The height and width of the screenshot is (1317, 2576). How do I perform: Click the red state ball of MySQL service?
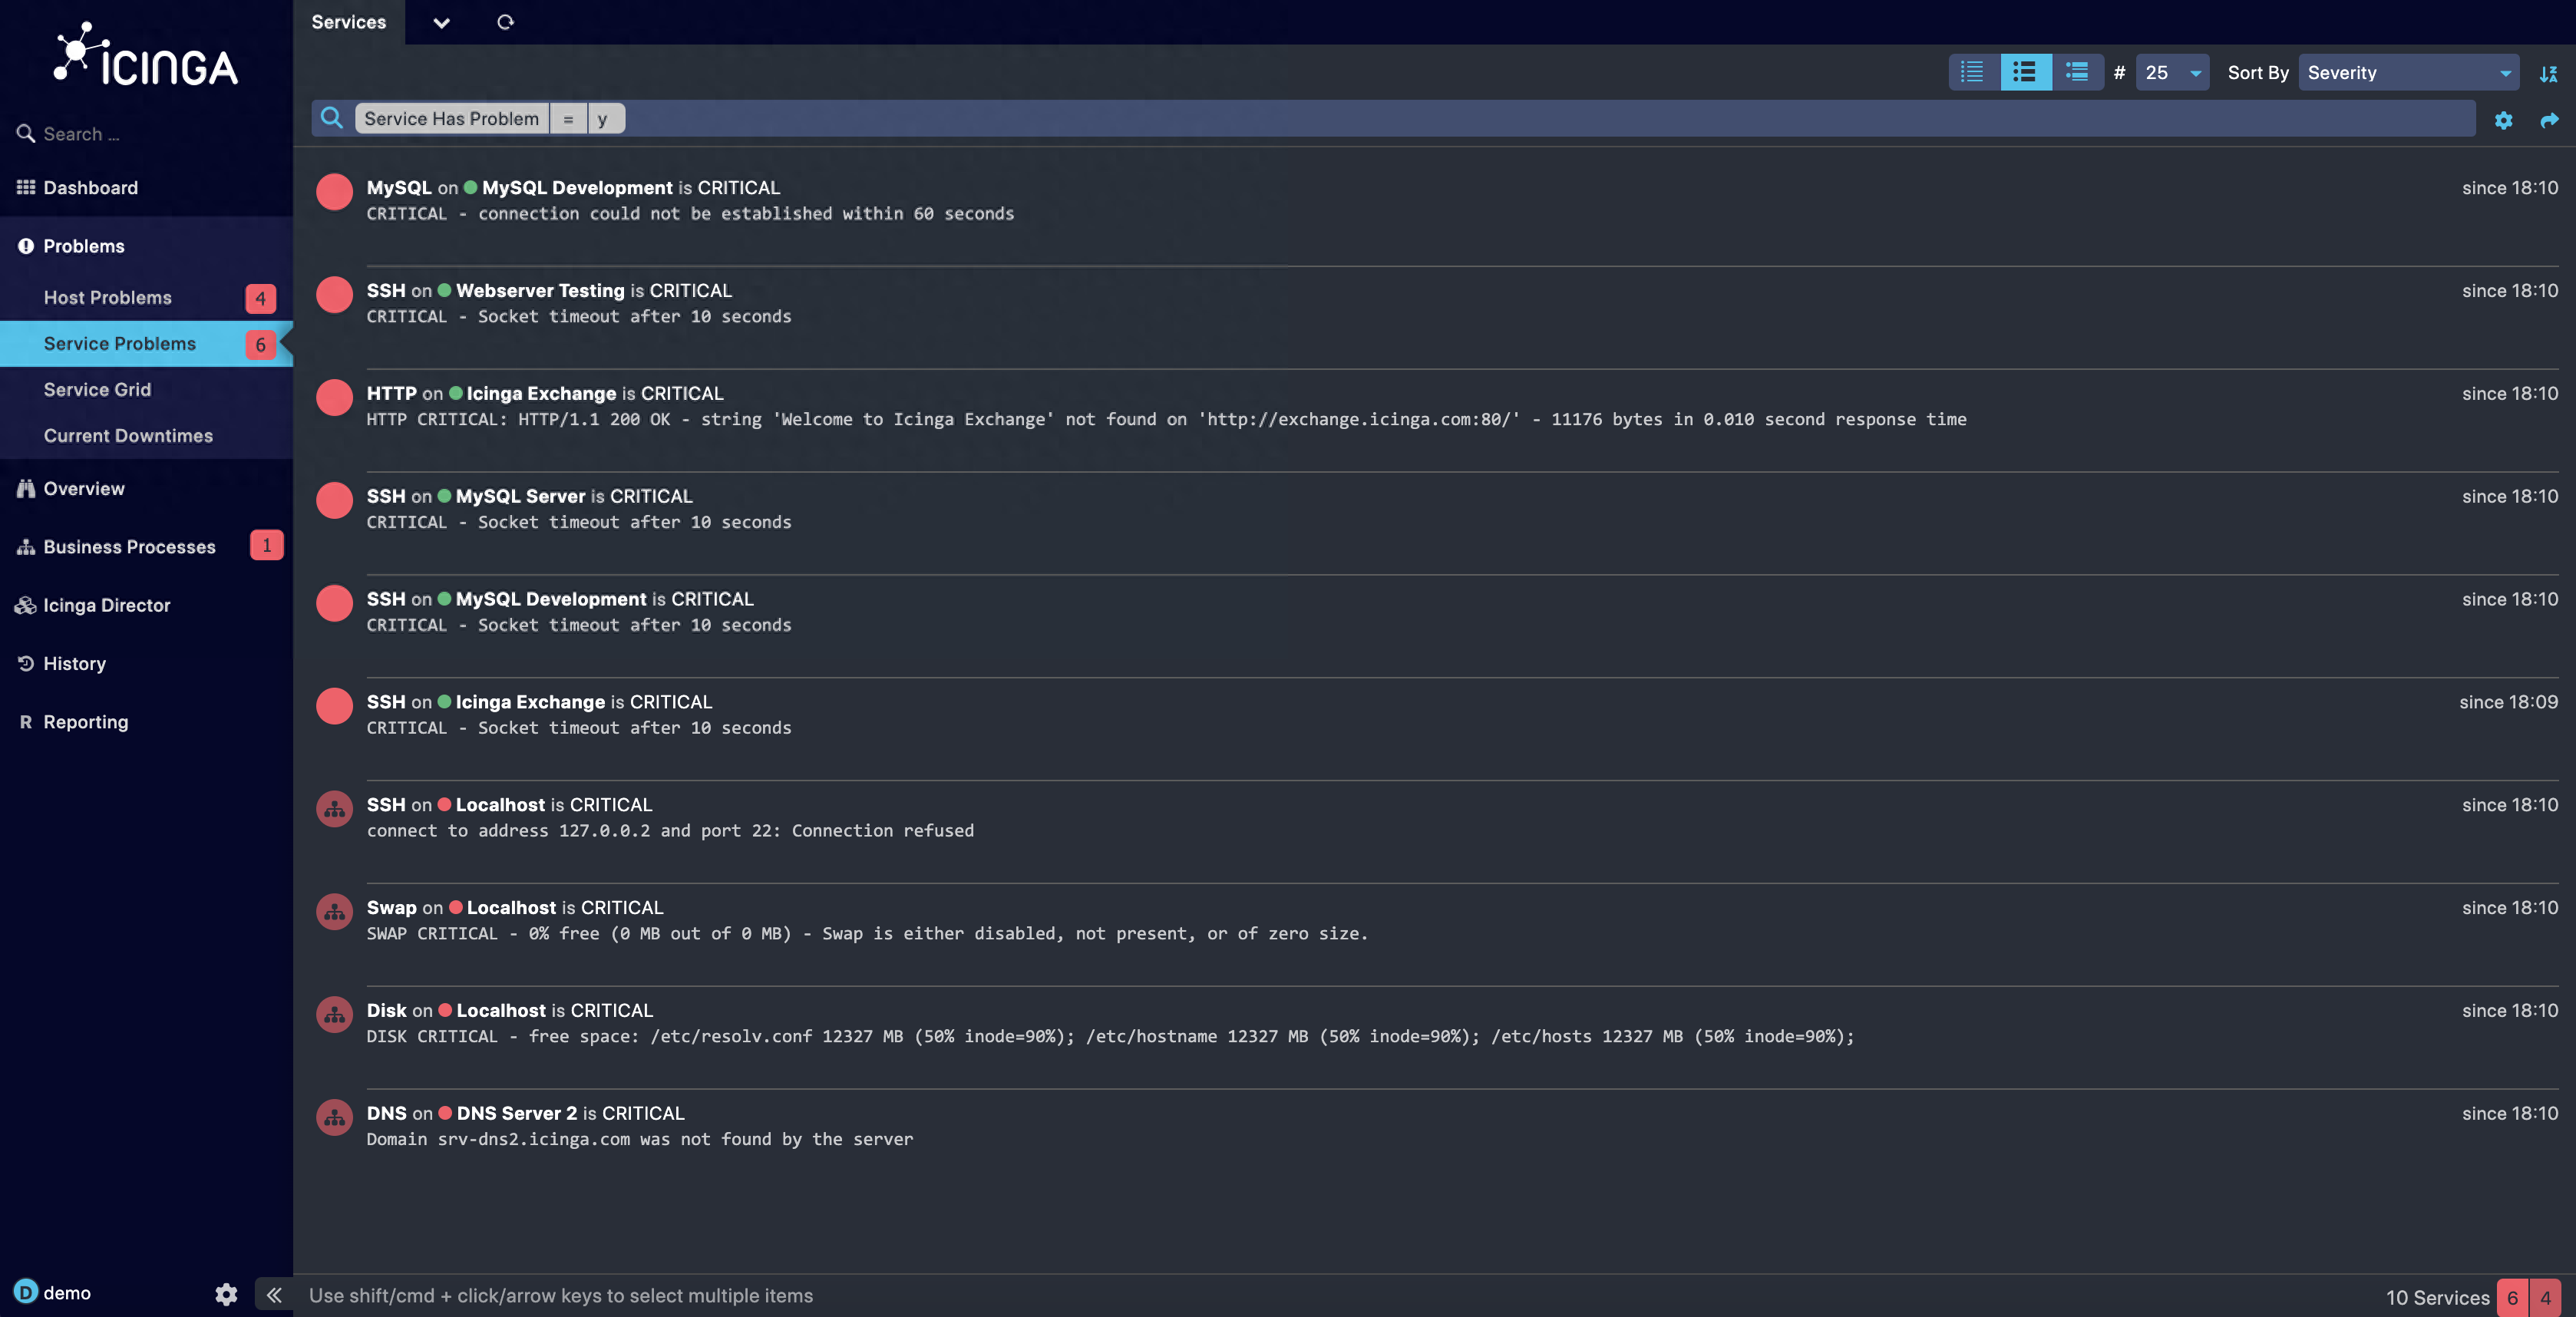point(334,192)
